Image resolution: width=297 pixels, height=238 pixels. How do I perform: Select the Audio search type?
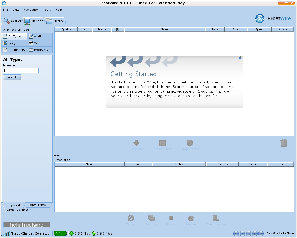click(39, 36)
